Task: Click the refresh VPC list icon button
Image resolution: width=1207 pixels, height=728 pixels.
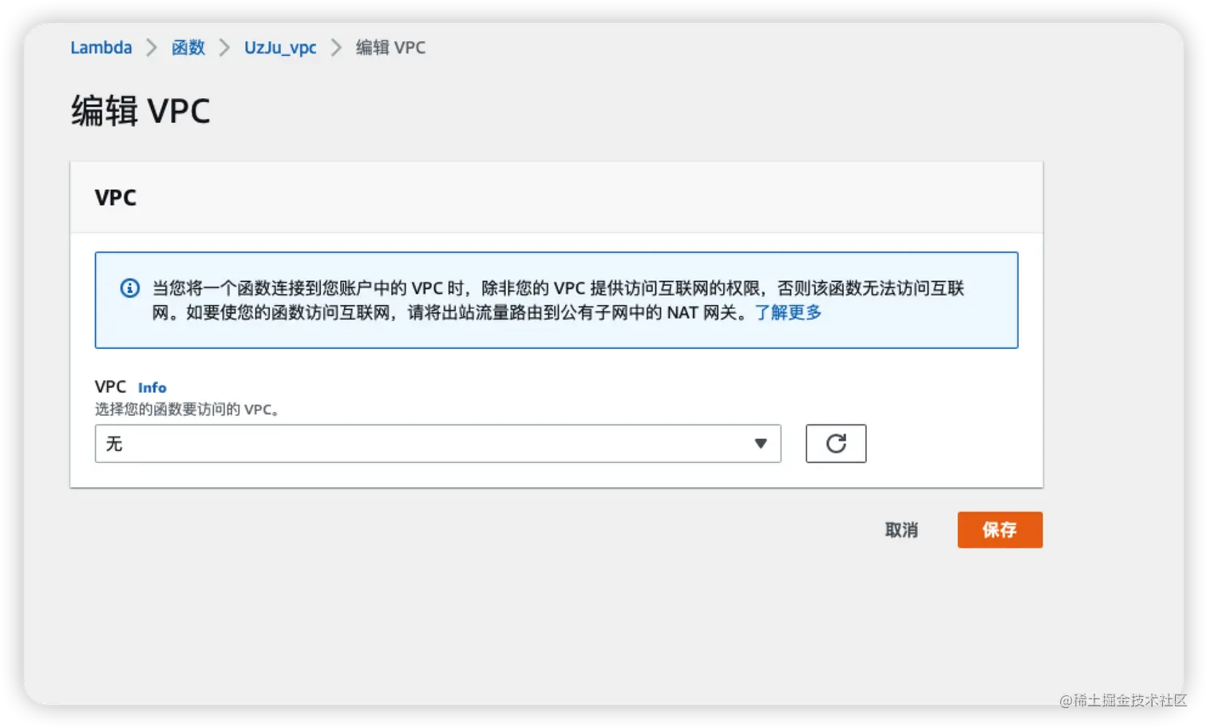Action: pos(836,443)
